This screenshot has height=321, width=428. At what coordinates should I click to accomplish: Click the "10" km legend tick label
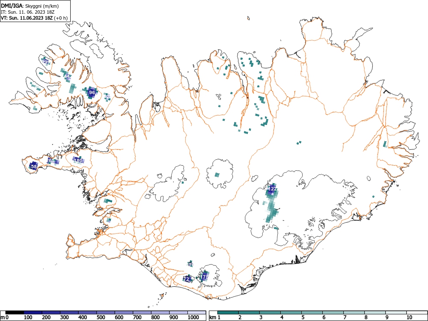[x=409, y=318]
